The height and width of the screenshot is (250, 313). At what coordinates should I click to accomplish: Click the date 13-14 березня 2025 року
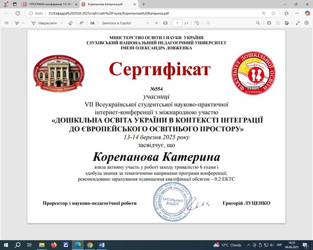(x=156, y=137)
